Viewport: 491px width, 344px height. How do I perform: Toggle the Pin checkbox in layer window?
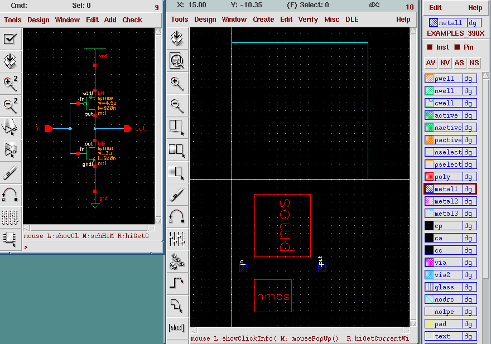[457, 47]
